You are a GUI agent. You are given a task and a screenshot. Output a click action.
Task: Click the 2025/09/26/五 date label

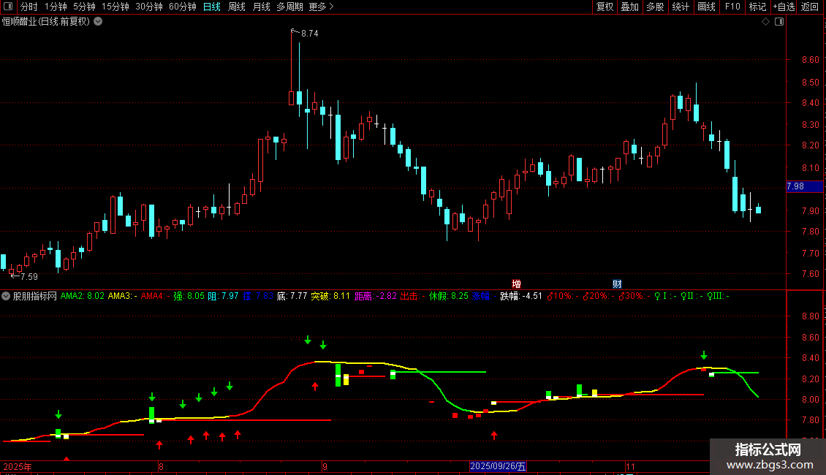click(498, 466)
